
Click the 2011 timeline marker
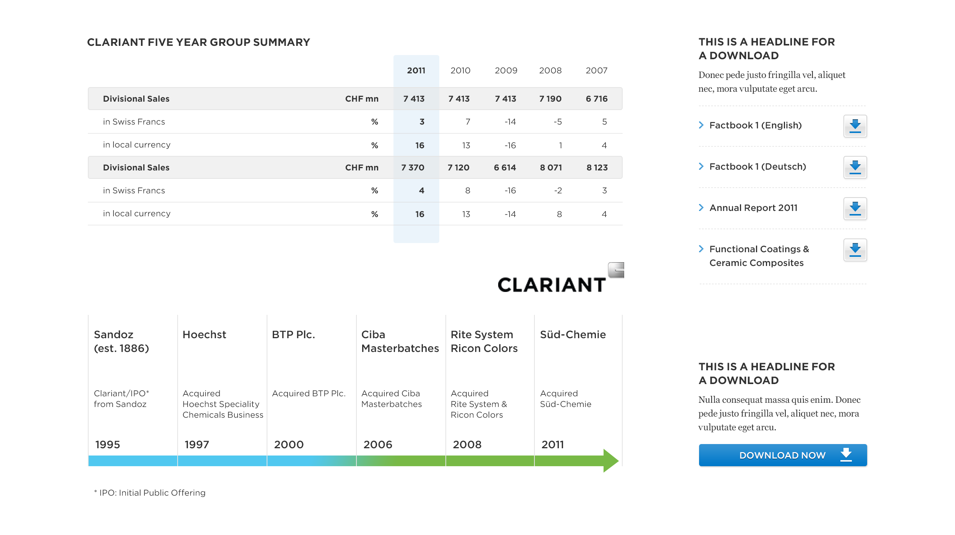tap(552, 444)
